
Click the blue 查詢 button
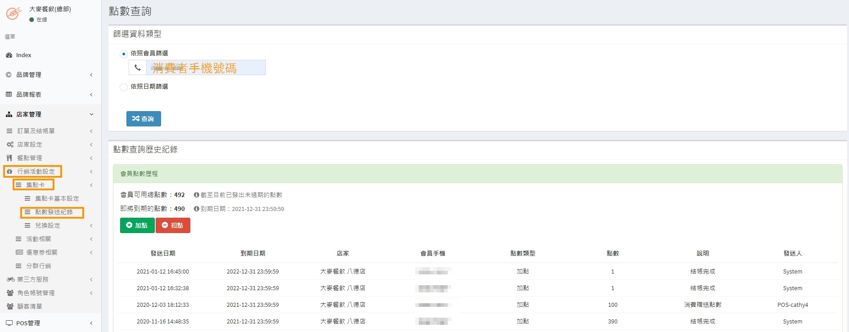tap(144, 119)
